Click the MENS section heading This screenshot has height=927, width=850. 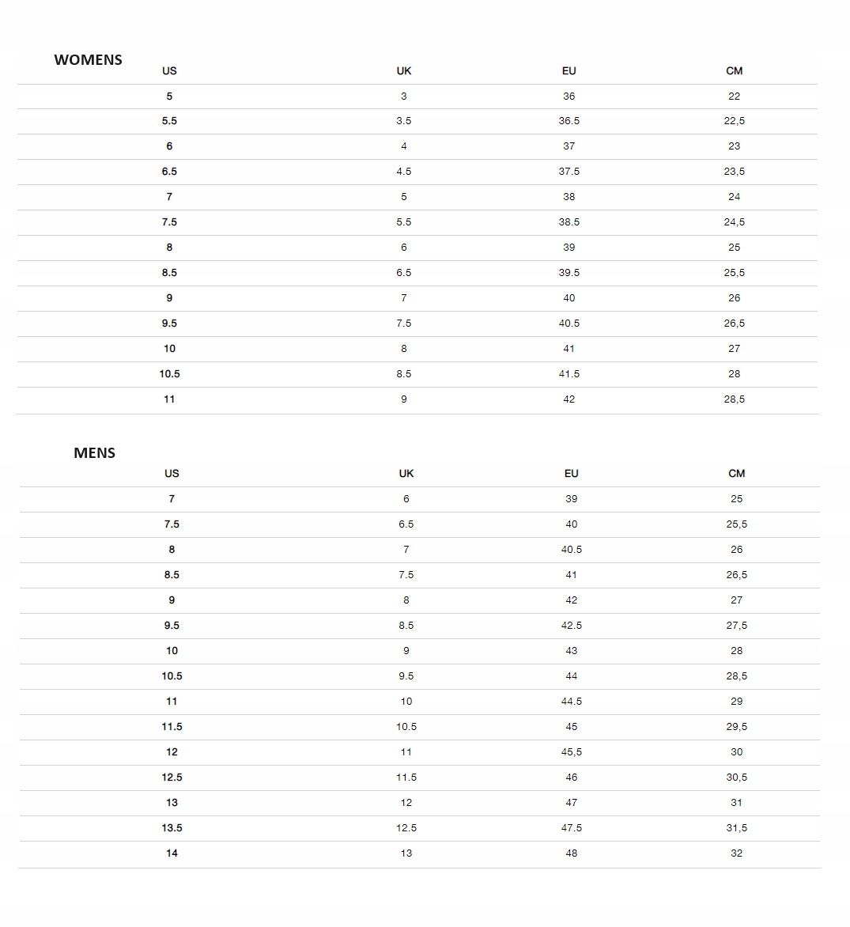[x=94, y=453]
